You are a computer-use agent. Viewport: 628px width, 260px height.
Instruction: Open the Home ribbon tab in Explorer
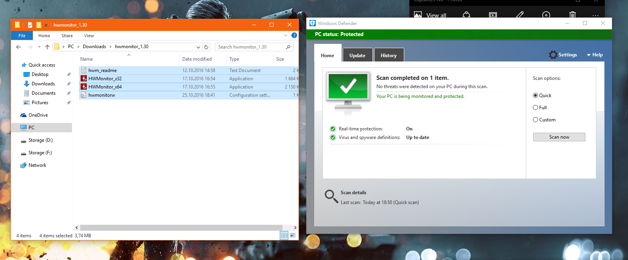coord(44,36)
